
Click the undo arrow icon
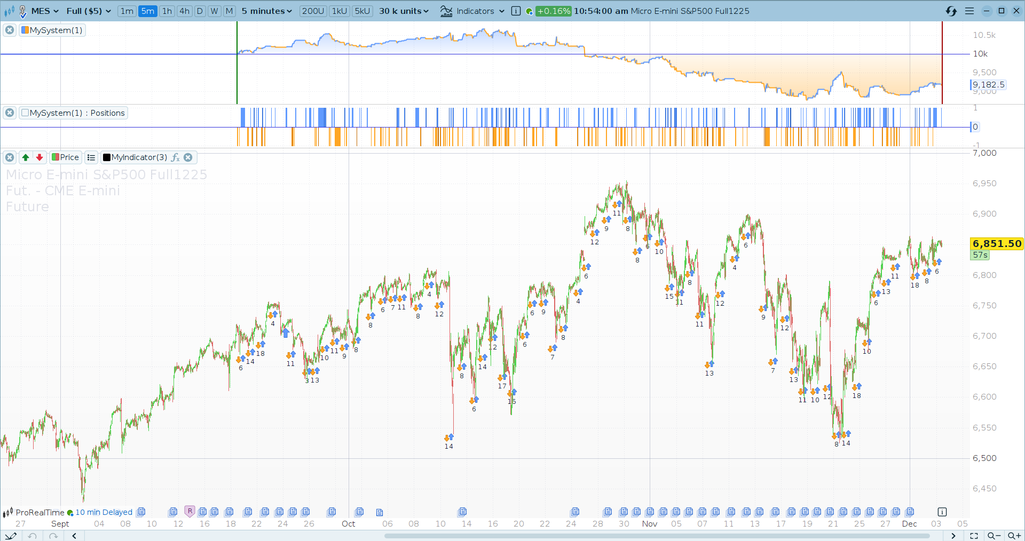pyautogui.click(x=33, y=536)
